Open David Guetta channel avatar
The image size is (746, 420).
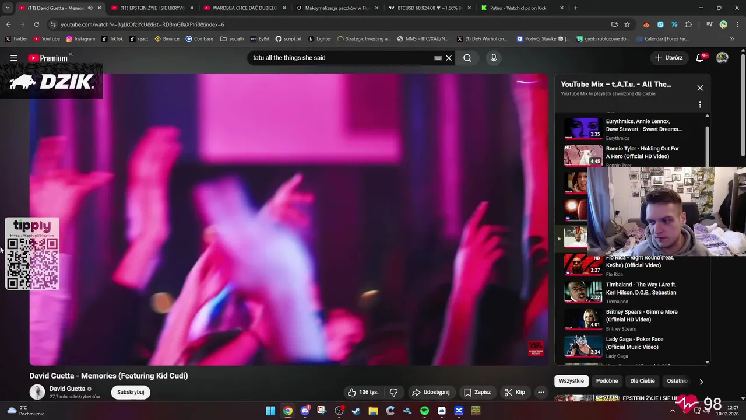click(x=37, y=392)
